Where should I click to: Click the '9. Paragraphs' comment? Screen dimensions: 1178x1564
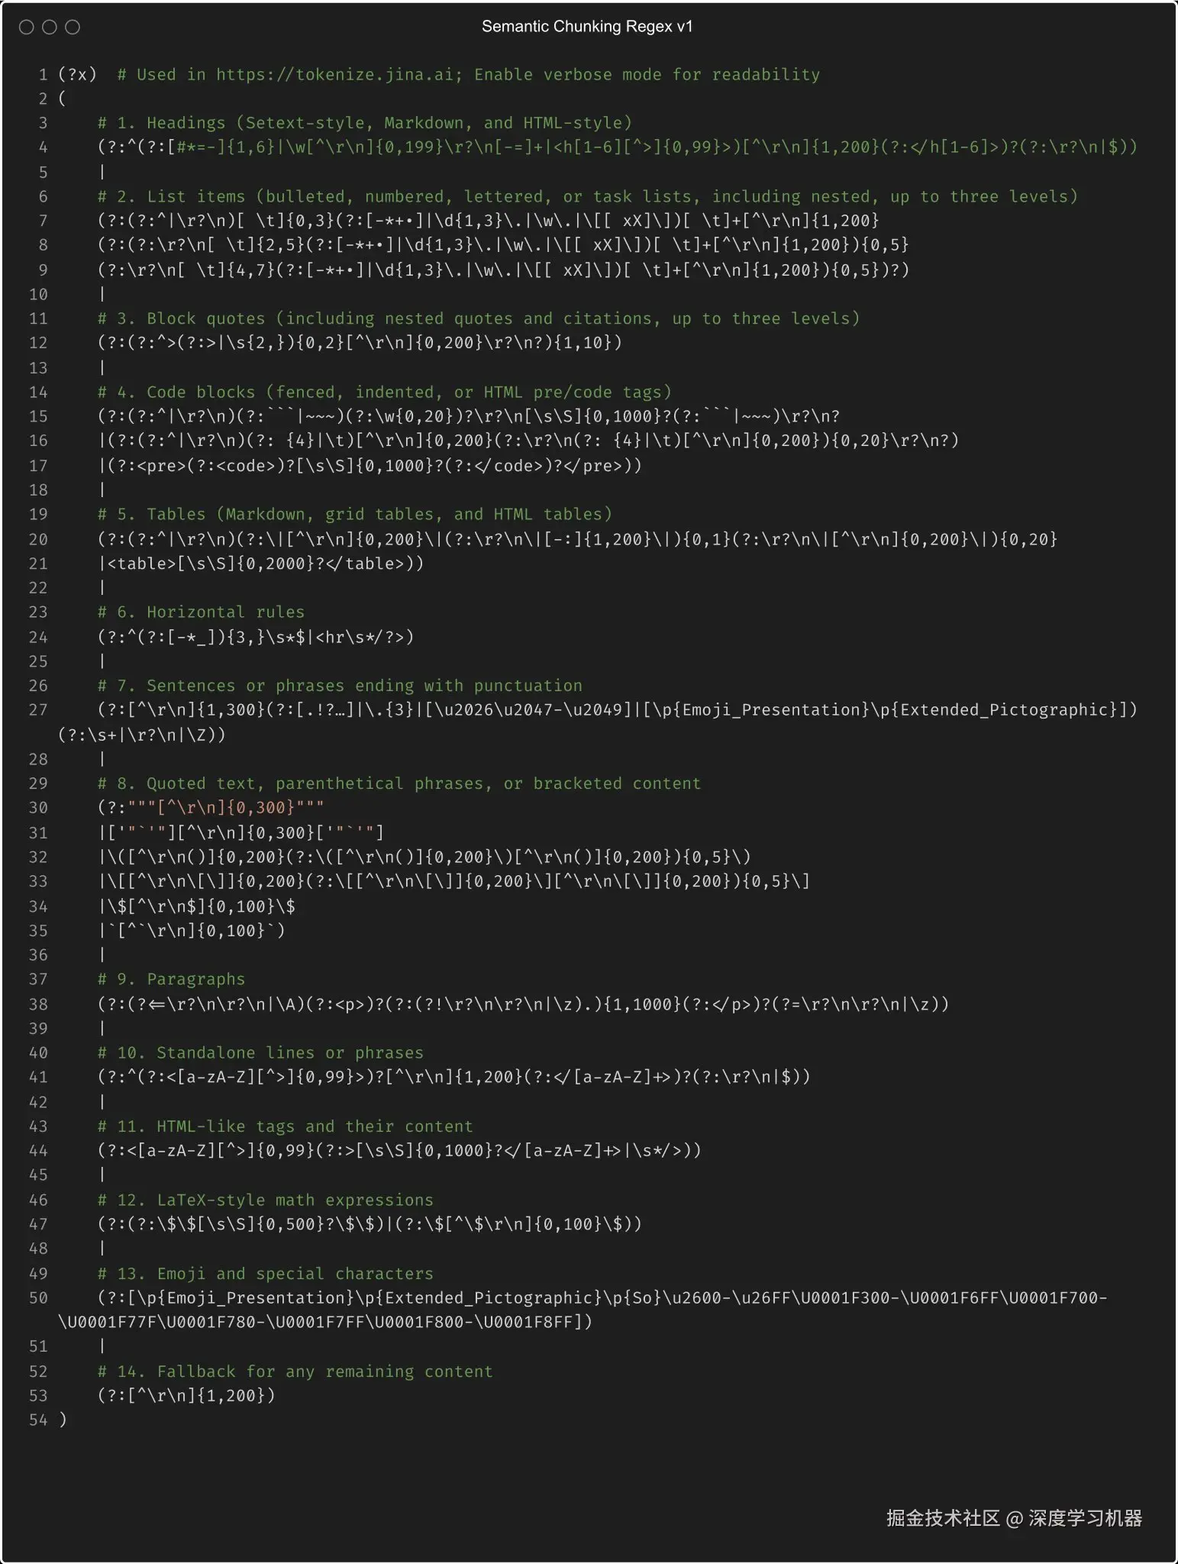[x=172, y=979]
